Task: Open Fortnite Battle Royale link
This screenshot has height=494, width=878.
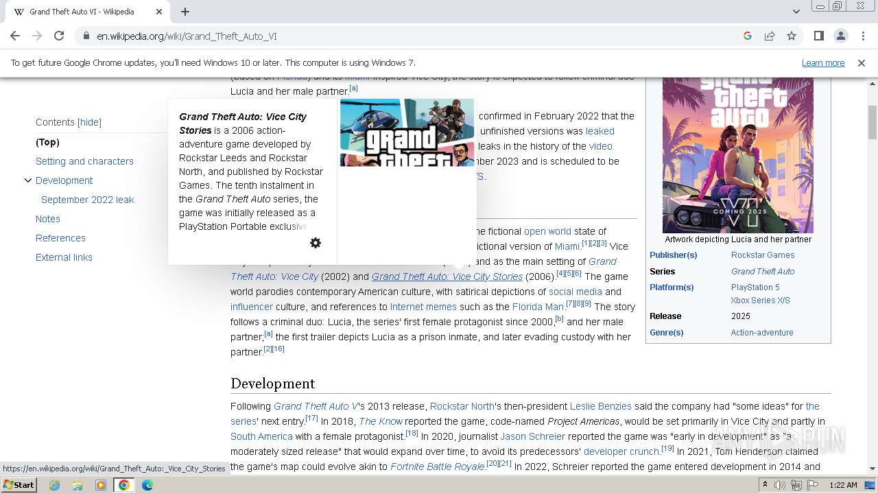Action: point(437,467)
